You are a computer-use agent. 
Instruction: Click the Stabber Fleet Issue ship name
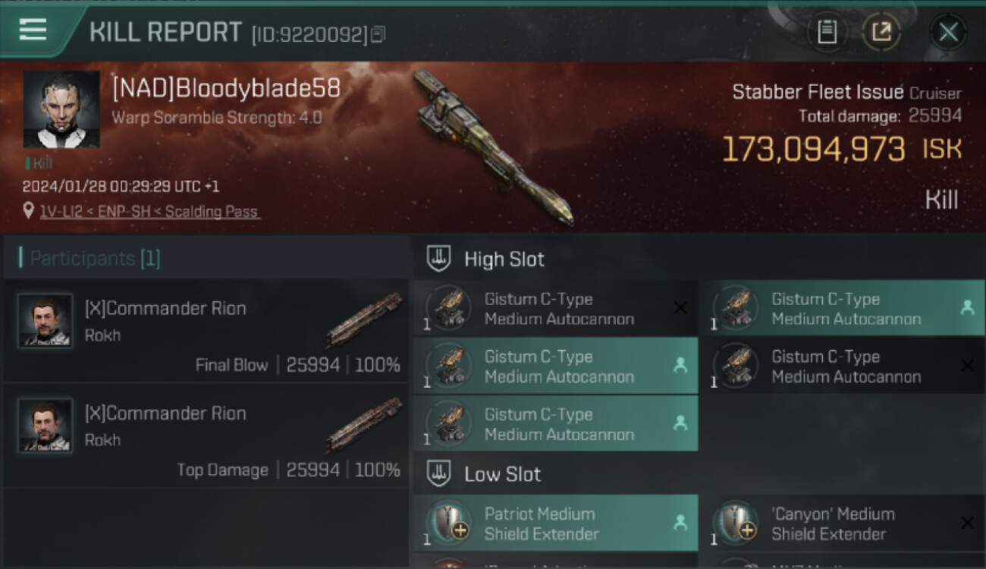pyautogui.click(x=818, y=93)
